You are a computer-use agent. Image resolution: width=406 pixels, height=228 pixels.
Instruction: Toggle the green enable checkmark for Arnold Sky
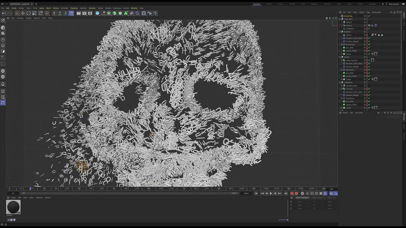point(369,16)
